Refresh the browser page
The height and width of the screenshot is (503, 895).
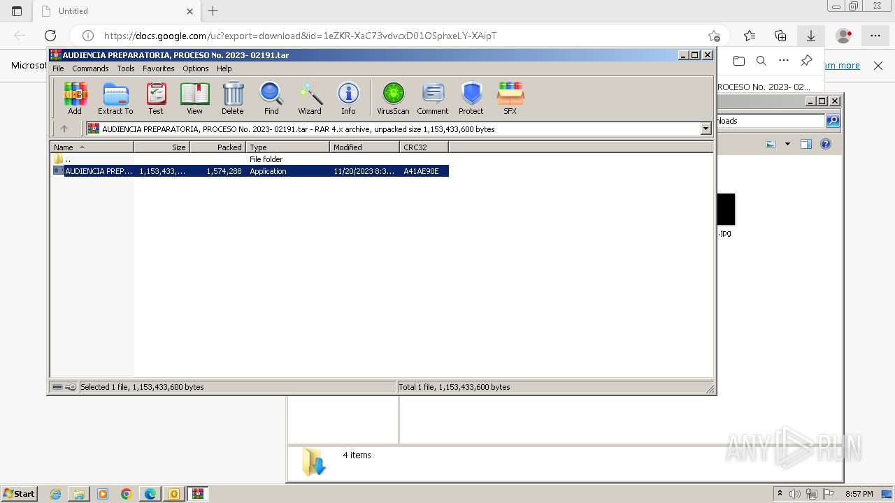tap(50, 36)
